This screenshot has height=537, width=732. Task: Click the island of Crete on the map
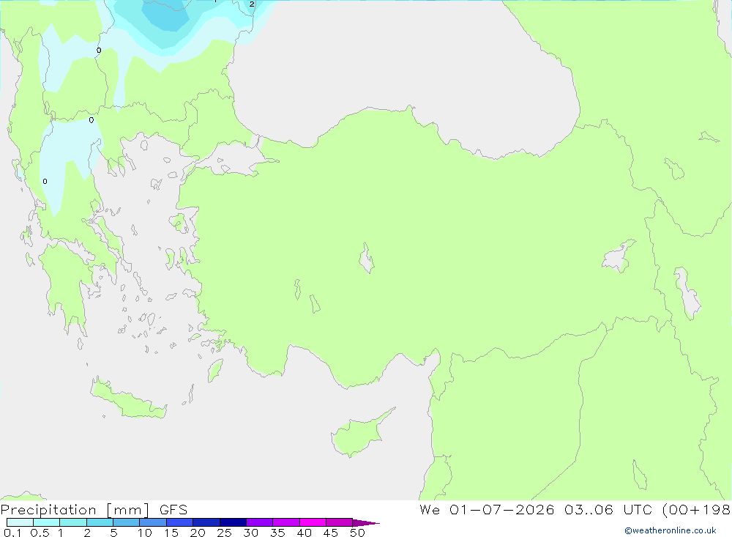[x=128, y=399]
